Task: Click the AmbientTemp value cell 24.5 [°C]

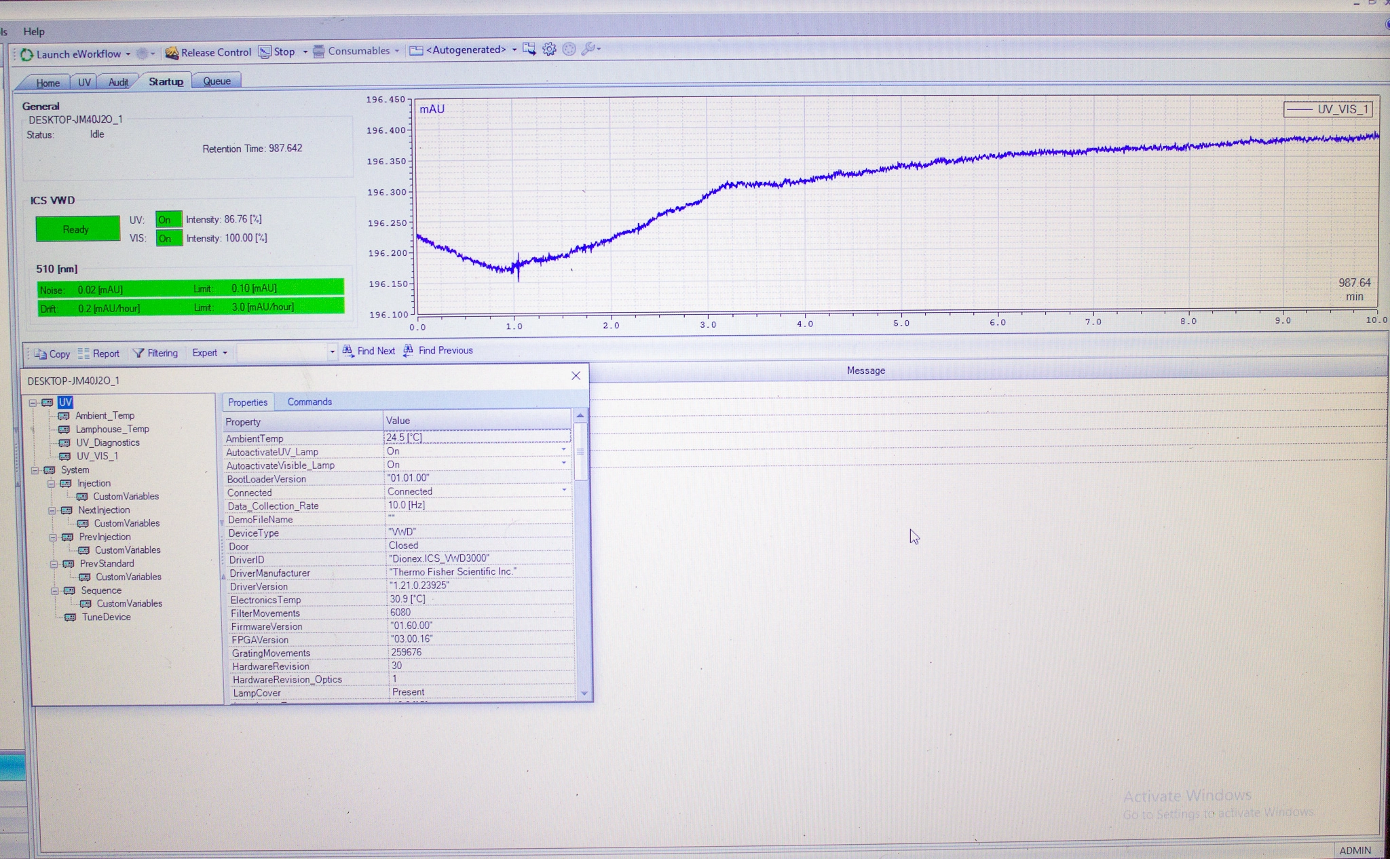Action: tap(477, 437)
